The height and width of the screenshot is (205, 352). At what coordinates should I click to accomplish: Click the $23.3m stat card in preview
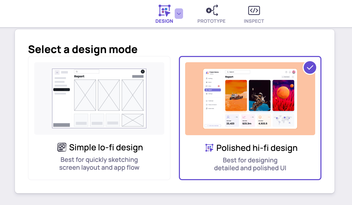248,120
